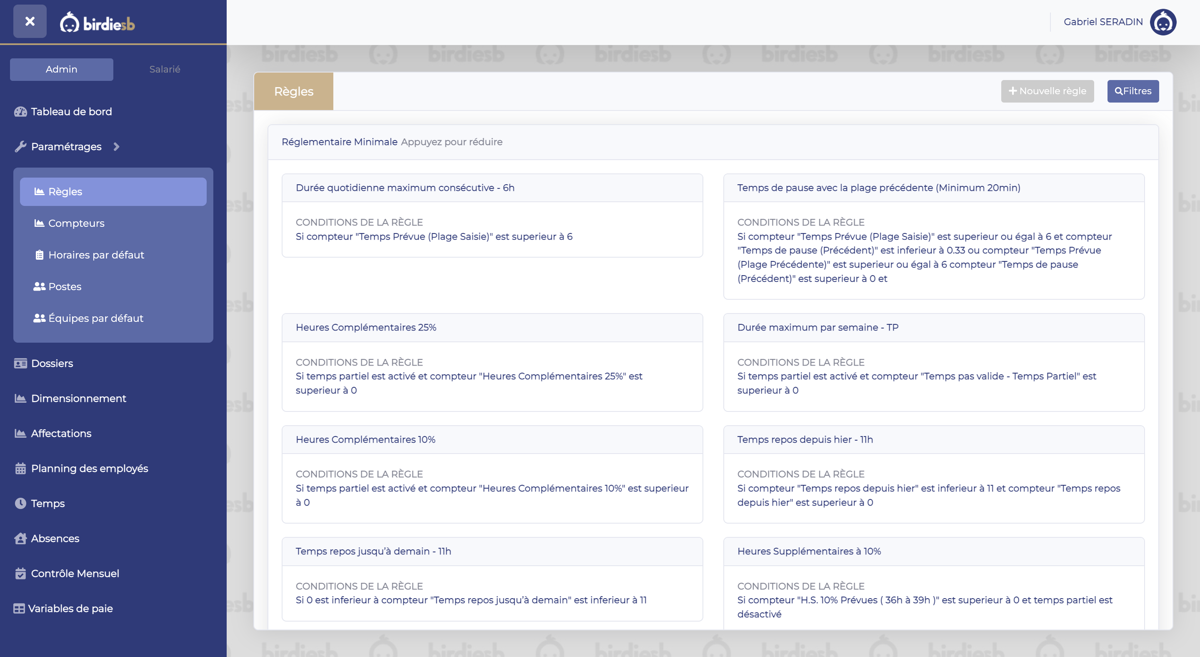
Task: Open the Heures Complémentaires 25% rule card
Action: (366, 327)
